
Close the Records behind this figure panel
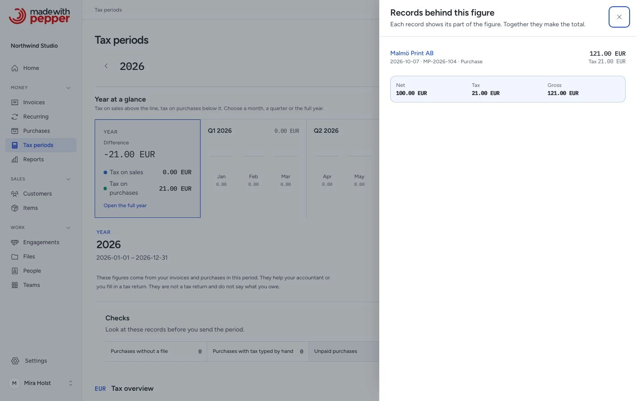point(619,17)
